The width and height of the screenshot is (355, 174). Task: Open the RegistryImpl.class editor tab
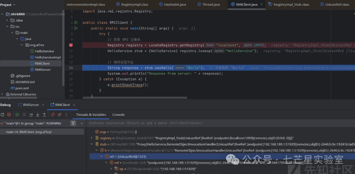pyautogui.click(x=132, y=5)
